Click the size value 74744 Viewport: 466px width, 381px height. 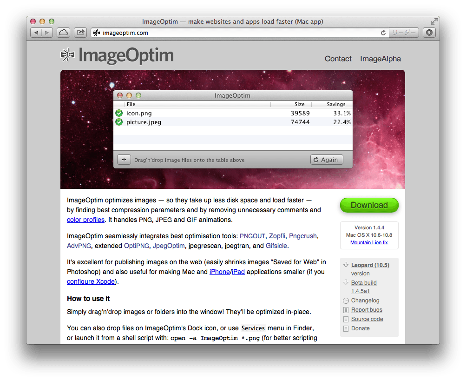(x=300, y=122)
